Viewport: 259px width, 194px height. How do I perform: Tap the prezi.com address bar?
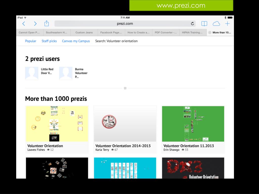point(125,23)
